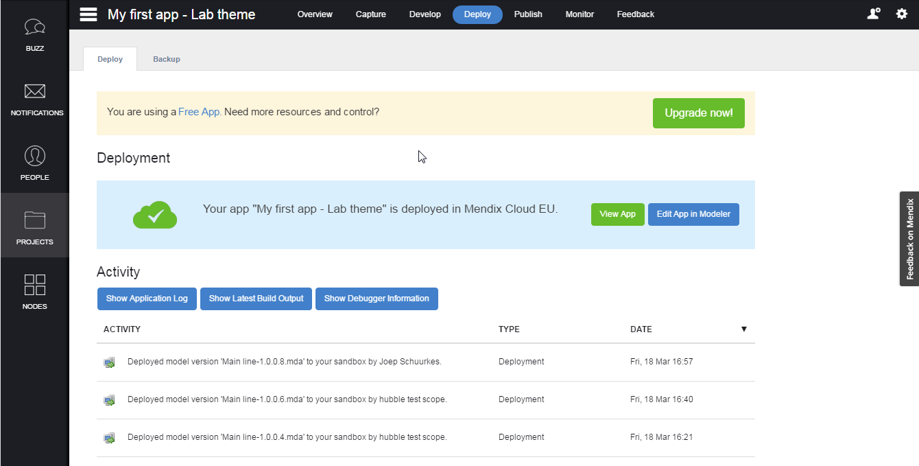Click the Upgrade now! button
919x466 pixels.
698,113
